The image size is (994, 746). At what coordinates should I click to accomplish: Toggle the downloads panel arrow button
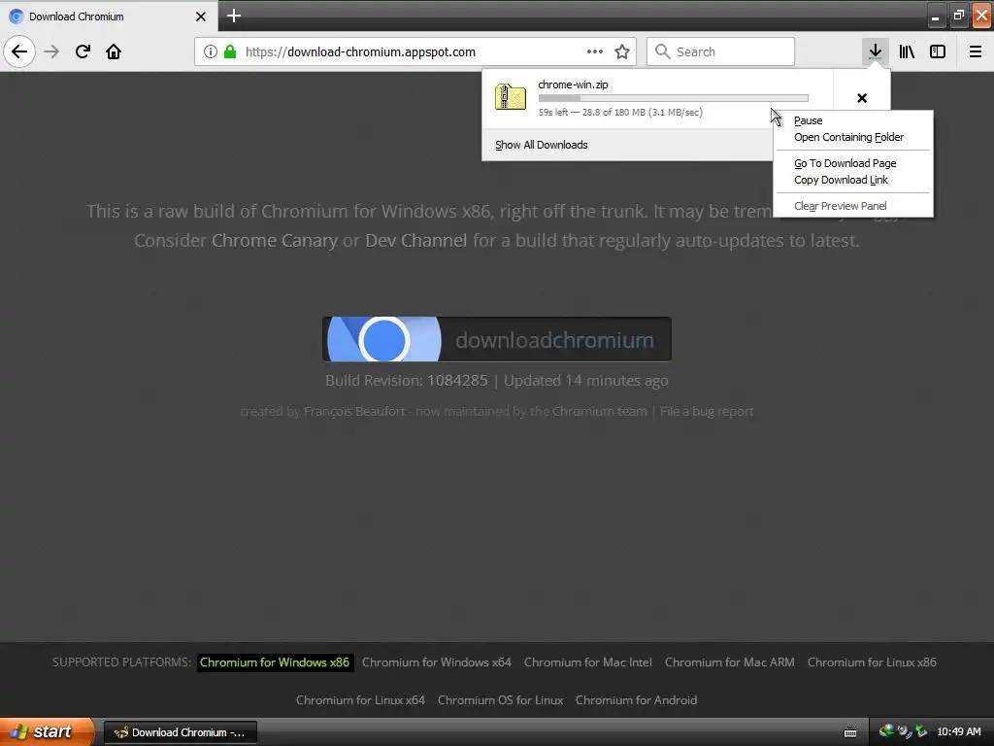pyautogui.click(x=876, y=51)
